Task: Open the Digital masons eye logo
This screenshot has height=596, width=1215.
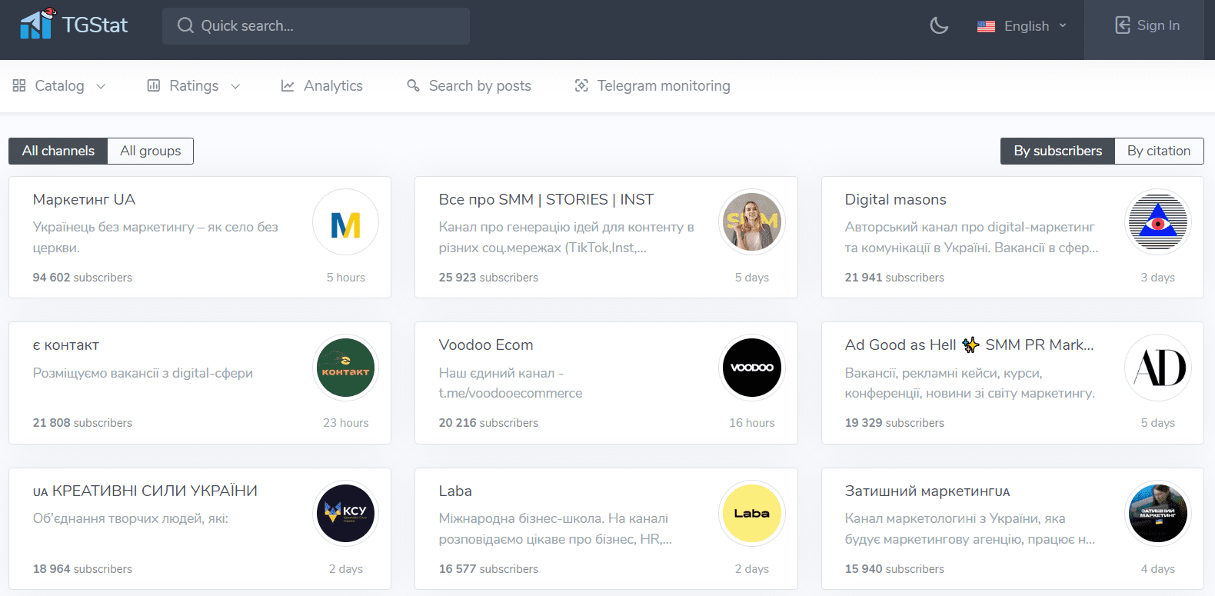Action: pos(1157,222)
